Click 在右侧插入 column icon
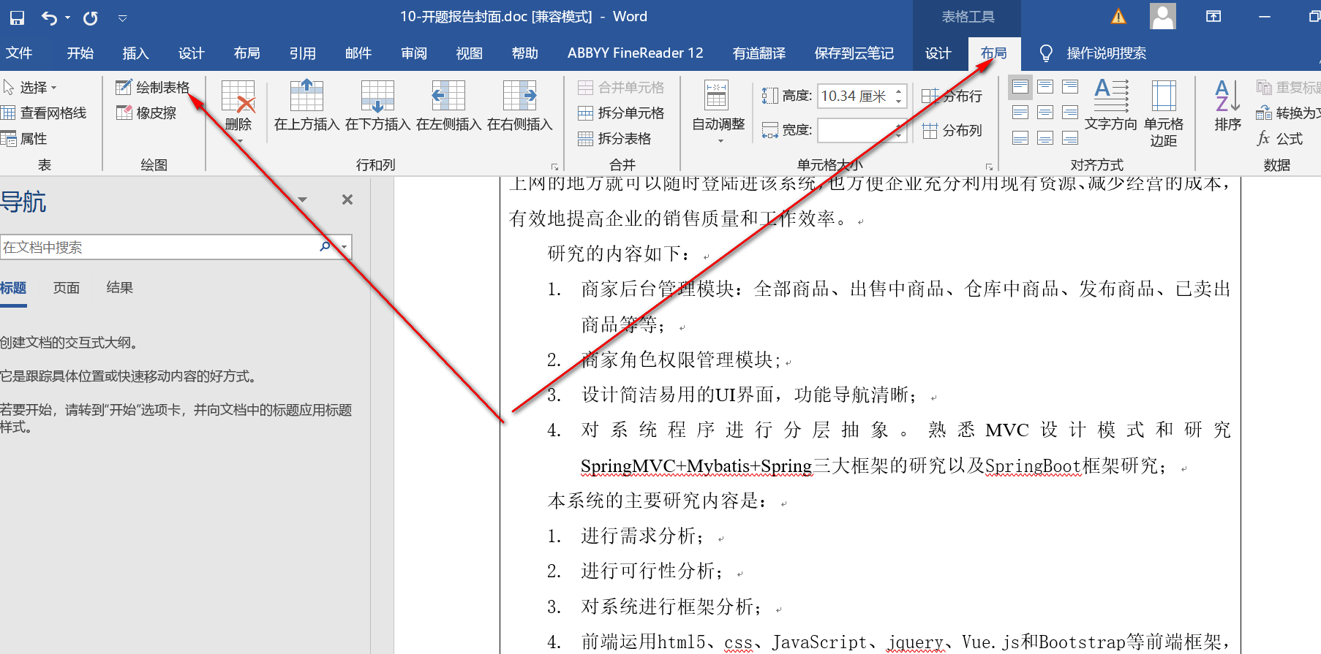 pos(520,96)
